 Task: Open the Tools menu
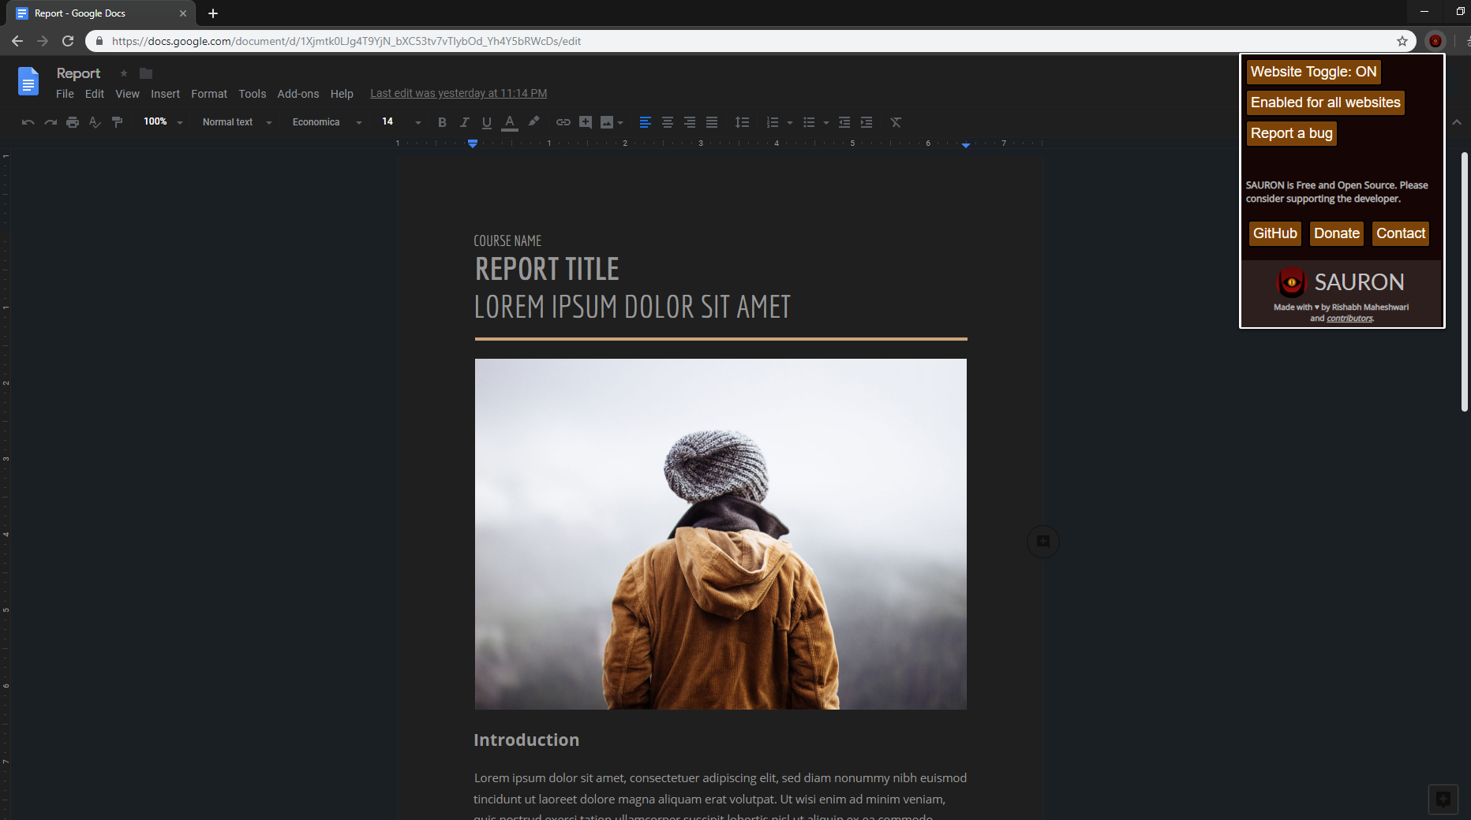pos(252,94)
